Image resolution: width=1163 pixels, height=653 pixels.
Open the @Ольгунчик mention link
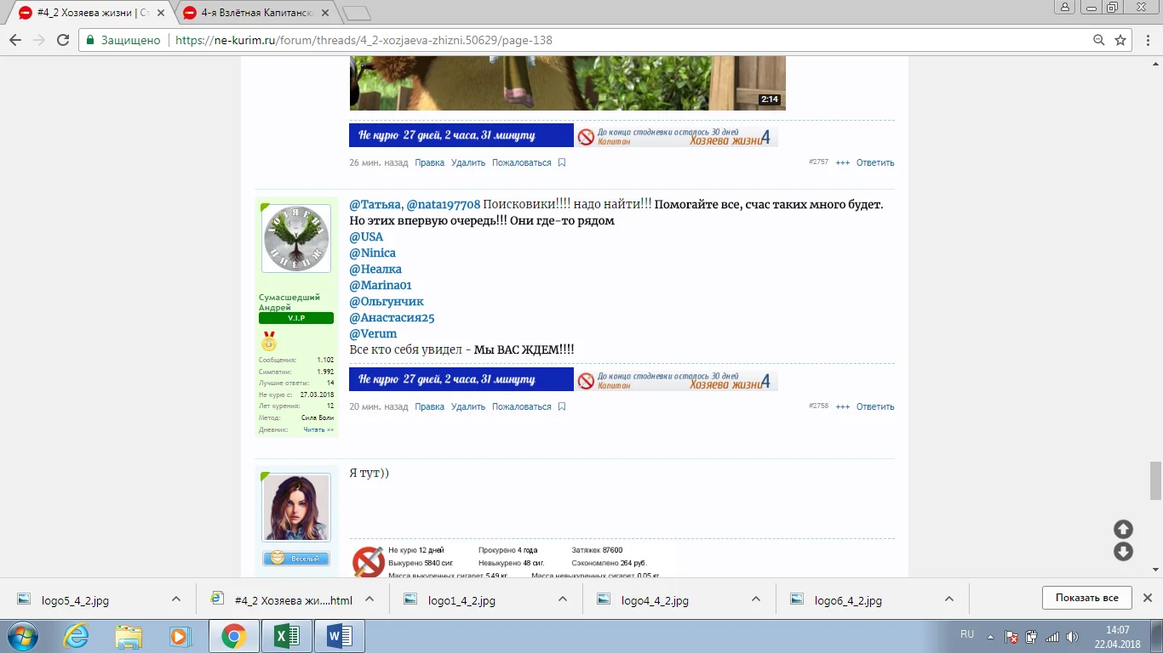[x=387, y=301]
